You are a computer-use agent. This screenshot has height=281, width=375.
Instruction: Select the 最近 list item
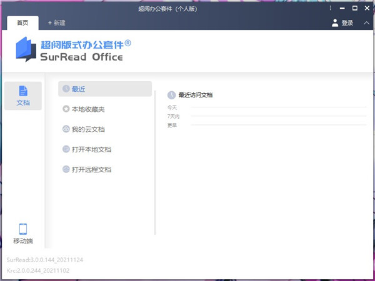coord(105,89)
